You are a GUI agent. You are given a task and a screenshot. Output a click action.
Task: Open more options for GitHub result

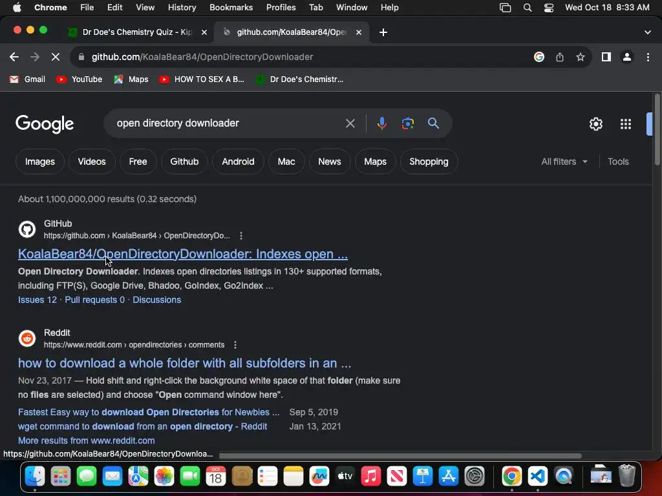(x=241, y=236)
